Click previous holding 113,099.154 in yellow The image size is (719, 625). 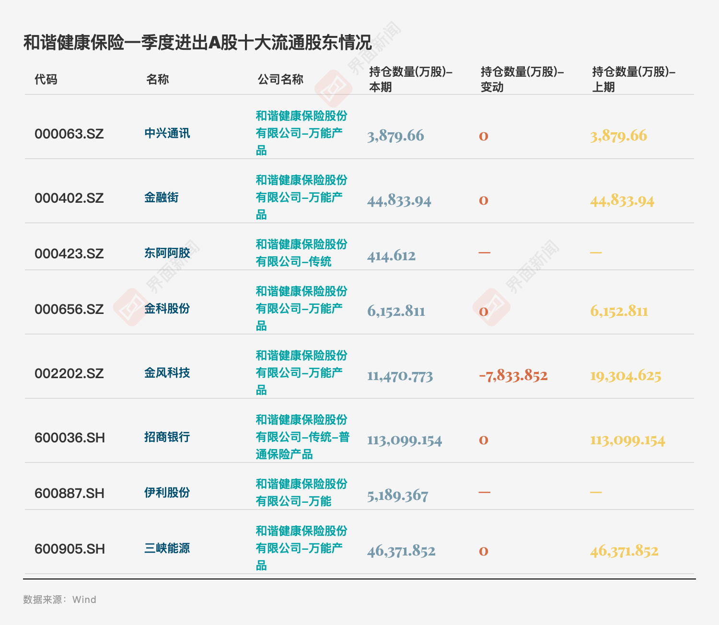point(627,440)
